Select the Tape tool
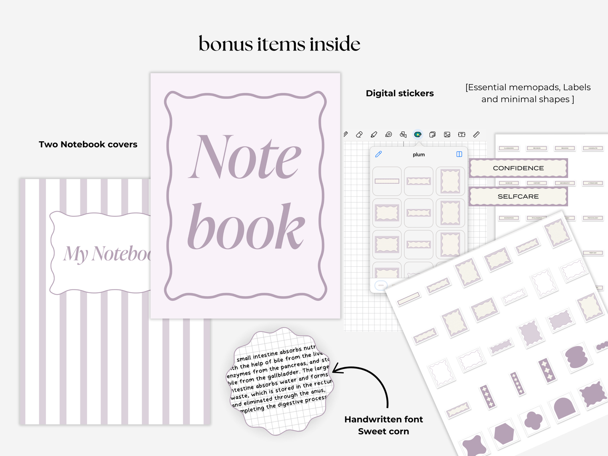The height and width of the screenshot is (456, 608). tap(388, 135)
